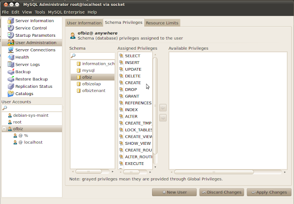Screen dimensions: 294x204
Task: Select the Schema Privileges tab
Action: click(124, 23)
